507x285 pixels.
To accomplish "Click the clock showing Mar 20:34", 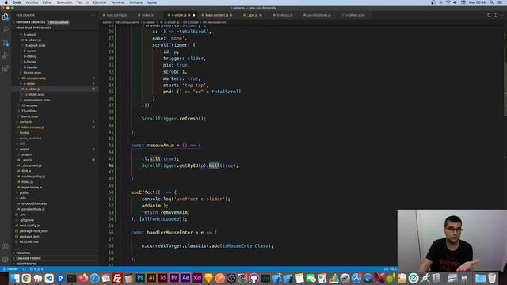I will click(477, 2).
